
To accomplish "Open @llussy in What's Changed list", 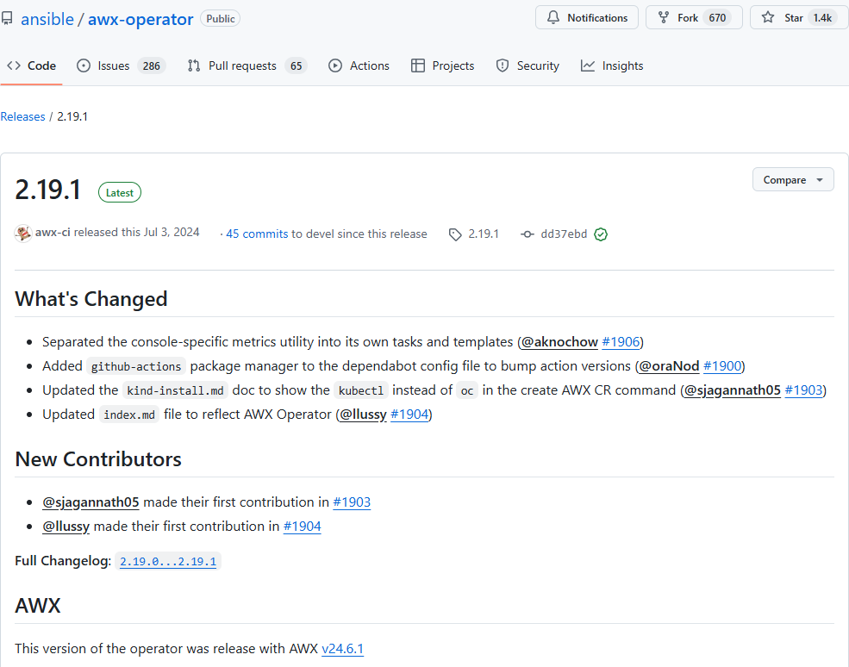I will click(x=364, y=415).
